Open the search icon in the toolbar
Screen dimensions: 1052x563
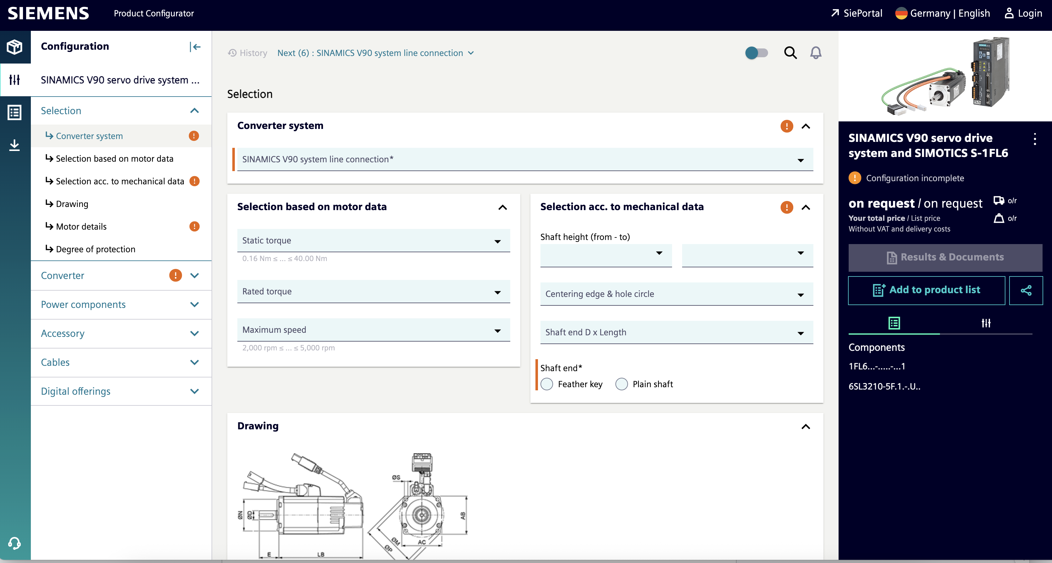(x=791, y=53)
